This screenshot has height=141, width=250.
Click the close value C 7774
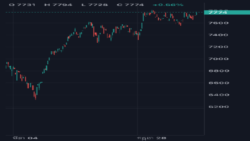click(x=130, y=5)
